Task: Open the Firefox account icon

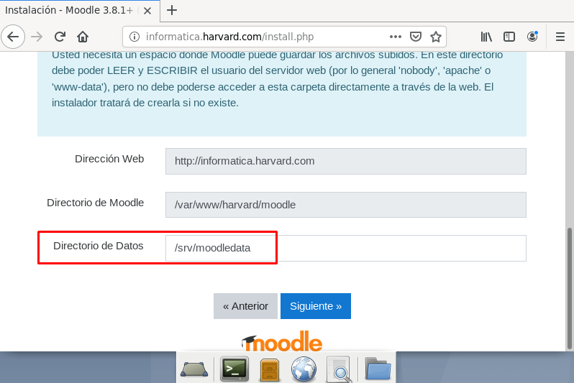Action: [x=532, y=37]
